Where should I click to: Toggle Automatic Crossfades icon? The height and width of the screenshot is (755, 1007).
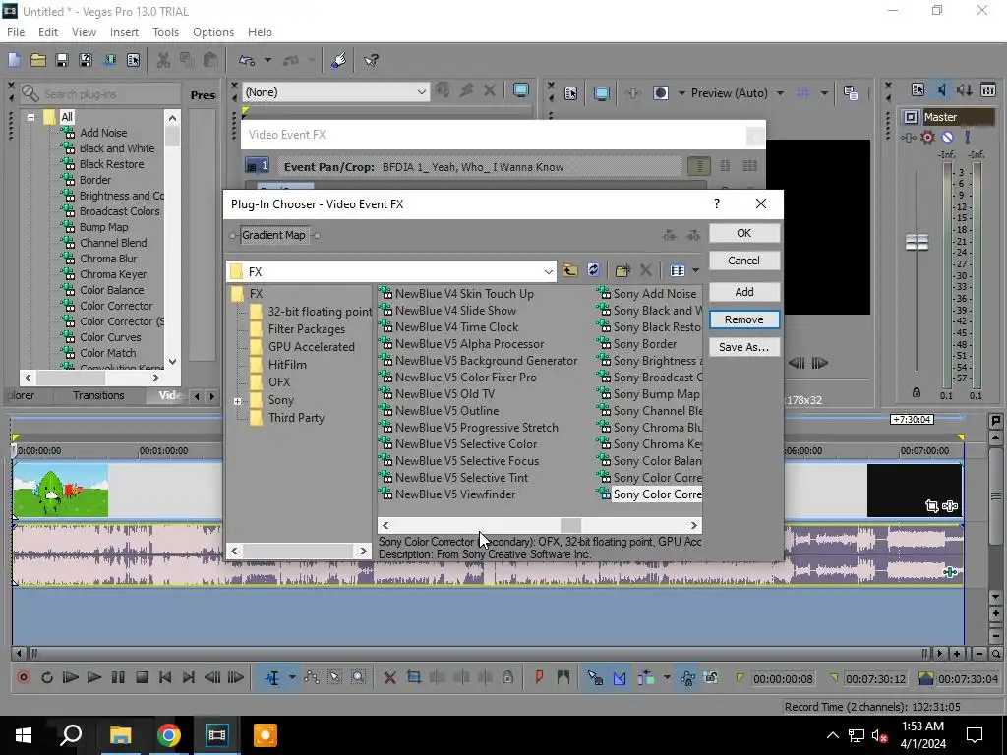coord(620,677)
